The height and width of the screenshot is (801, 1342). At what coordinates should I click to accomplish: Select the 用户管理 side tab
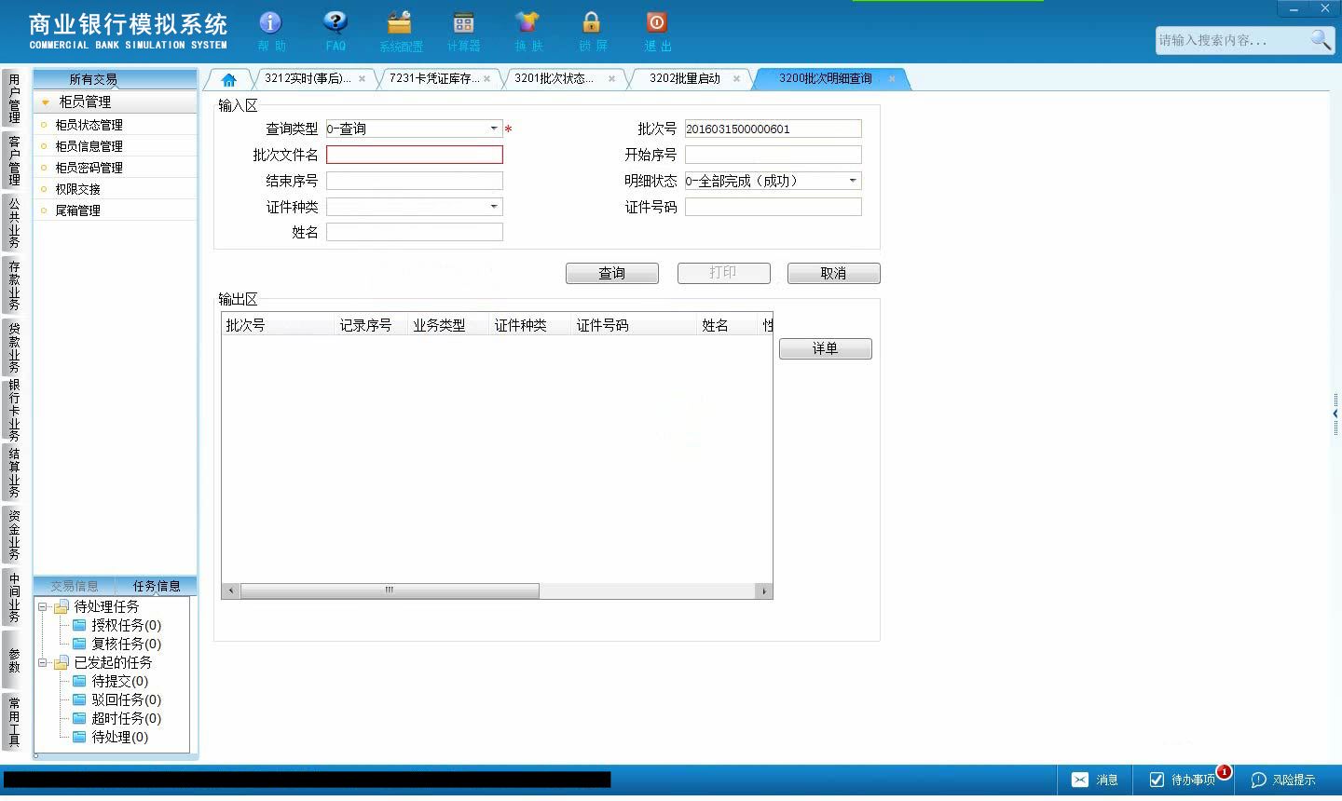13,98
